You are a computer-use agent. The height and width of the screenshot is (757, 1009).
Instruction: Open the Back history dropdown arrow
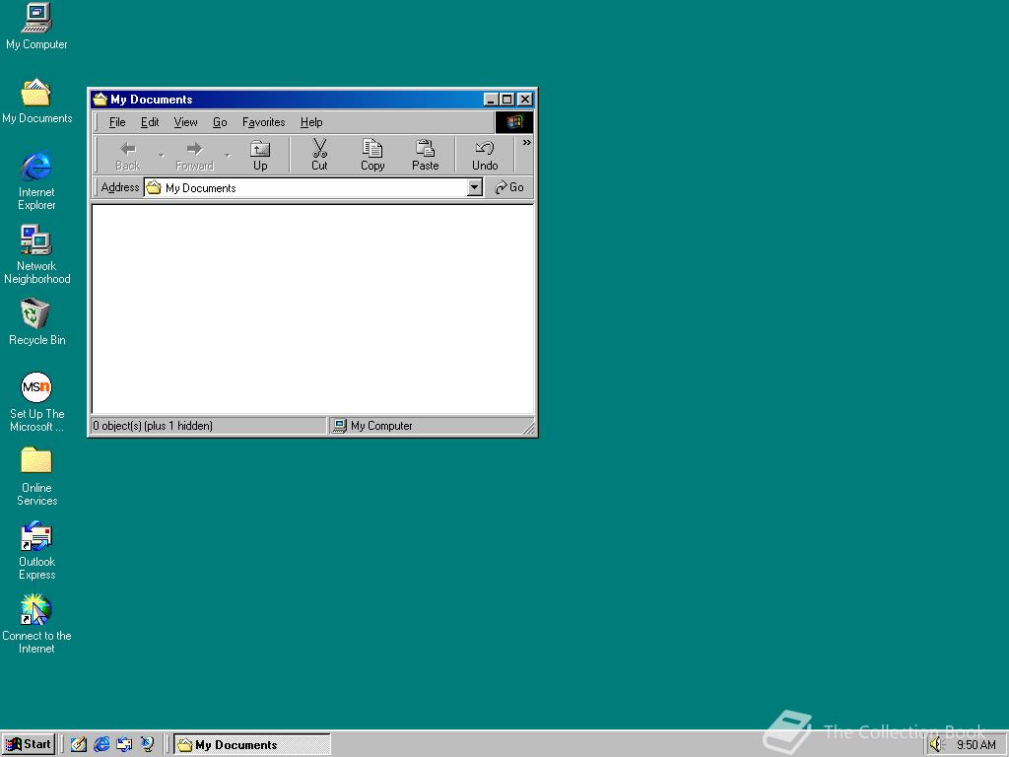point(161,156)
